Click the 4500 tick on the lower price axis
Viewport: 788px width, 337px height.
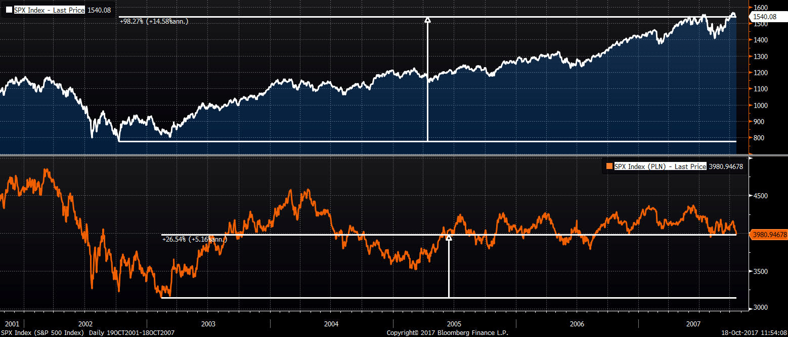click(x=761, y=196)
